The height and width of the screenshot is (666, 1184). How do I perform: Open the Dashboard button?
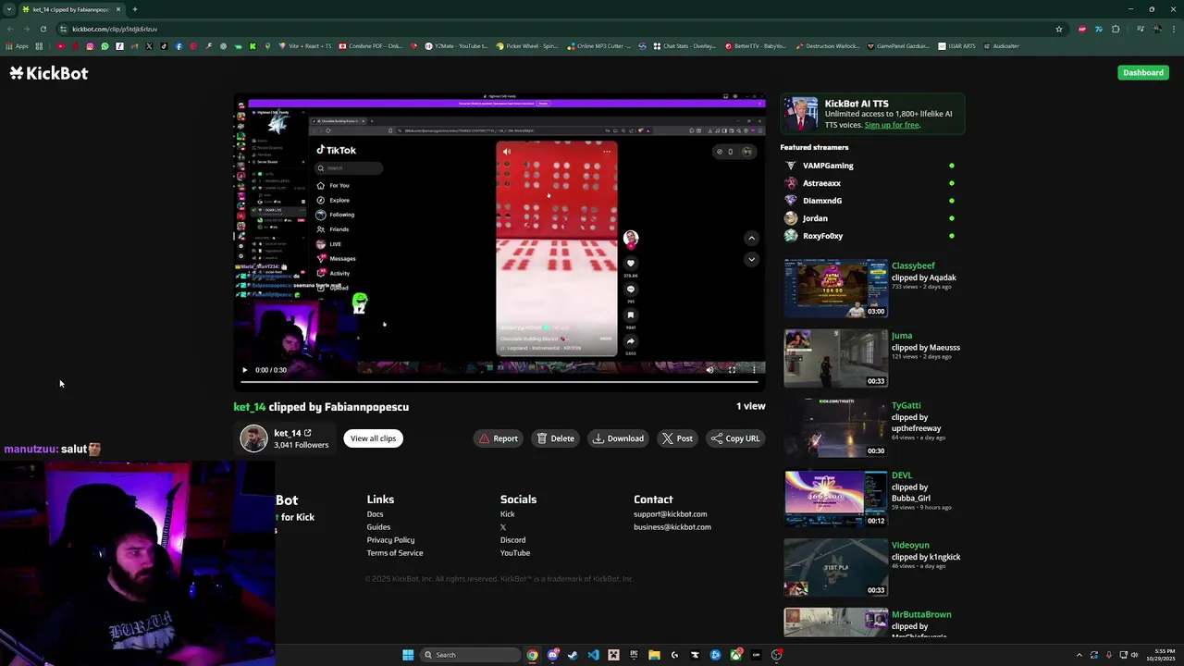tap(1143, 72)
